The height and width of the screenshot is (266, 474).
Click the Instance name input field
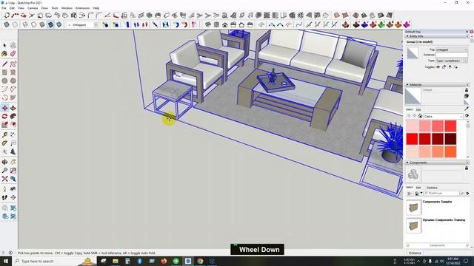click(x=452, y=55)
